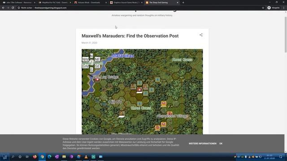Screen dimensions: 287x161
Task: Switch to the Graphics-Sound-Game Mods tab
Action: click(x=126, y=3)
